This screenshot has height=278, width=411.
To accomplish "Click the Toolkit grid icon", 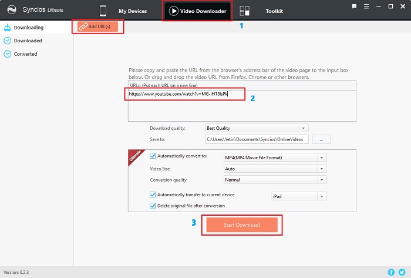I will click(245, 11).
